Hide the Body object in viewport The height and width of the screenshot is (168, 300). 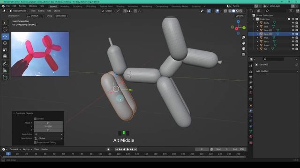pyautogui.click(x=293, y=23)
